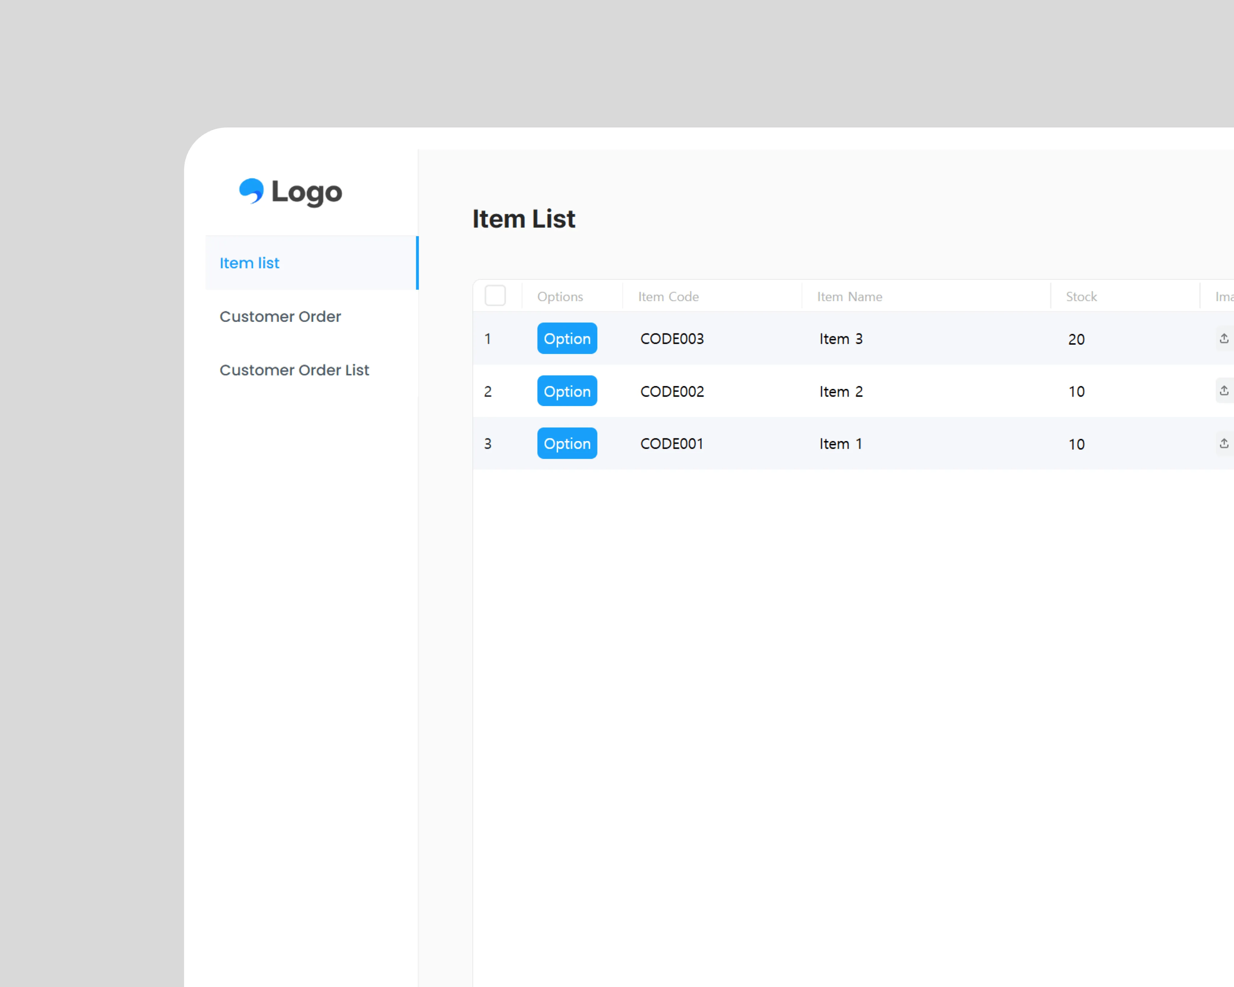Click the Option button for CODE003
This screenshot has height=987, width=1234.
pos(567,338)
